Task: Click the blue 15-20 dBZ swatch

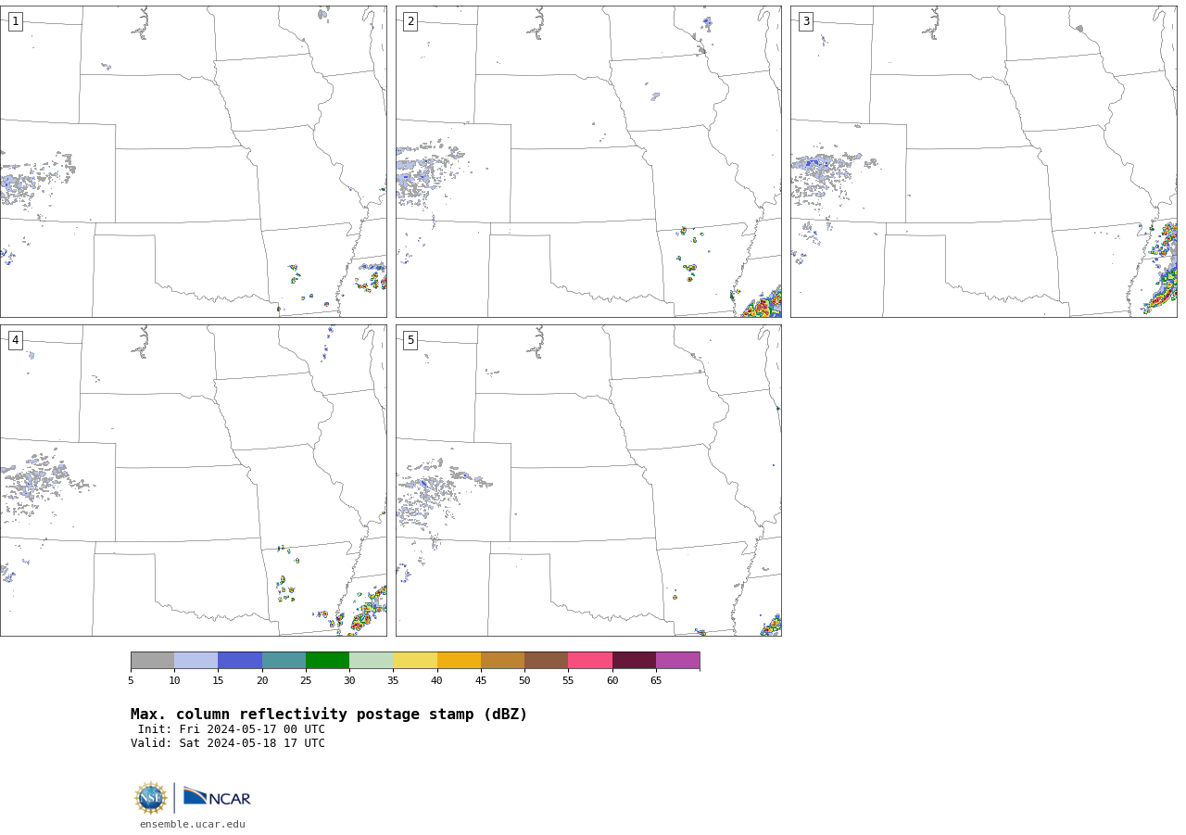Action: point(240,661)
